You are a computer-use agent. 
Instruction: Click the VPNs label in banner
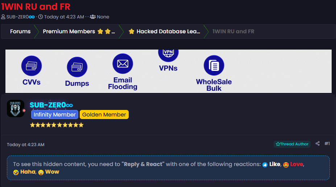168,68
